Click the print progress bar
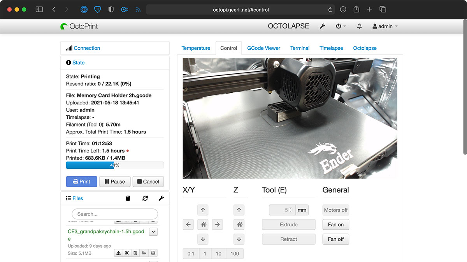The image size is (467, 262). (115, 165)
